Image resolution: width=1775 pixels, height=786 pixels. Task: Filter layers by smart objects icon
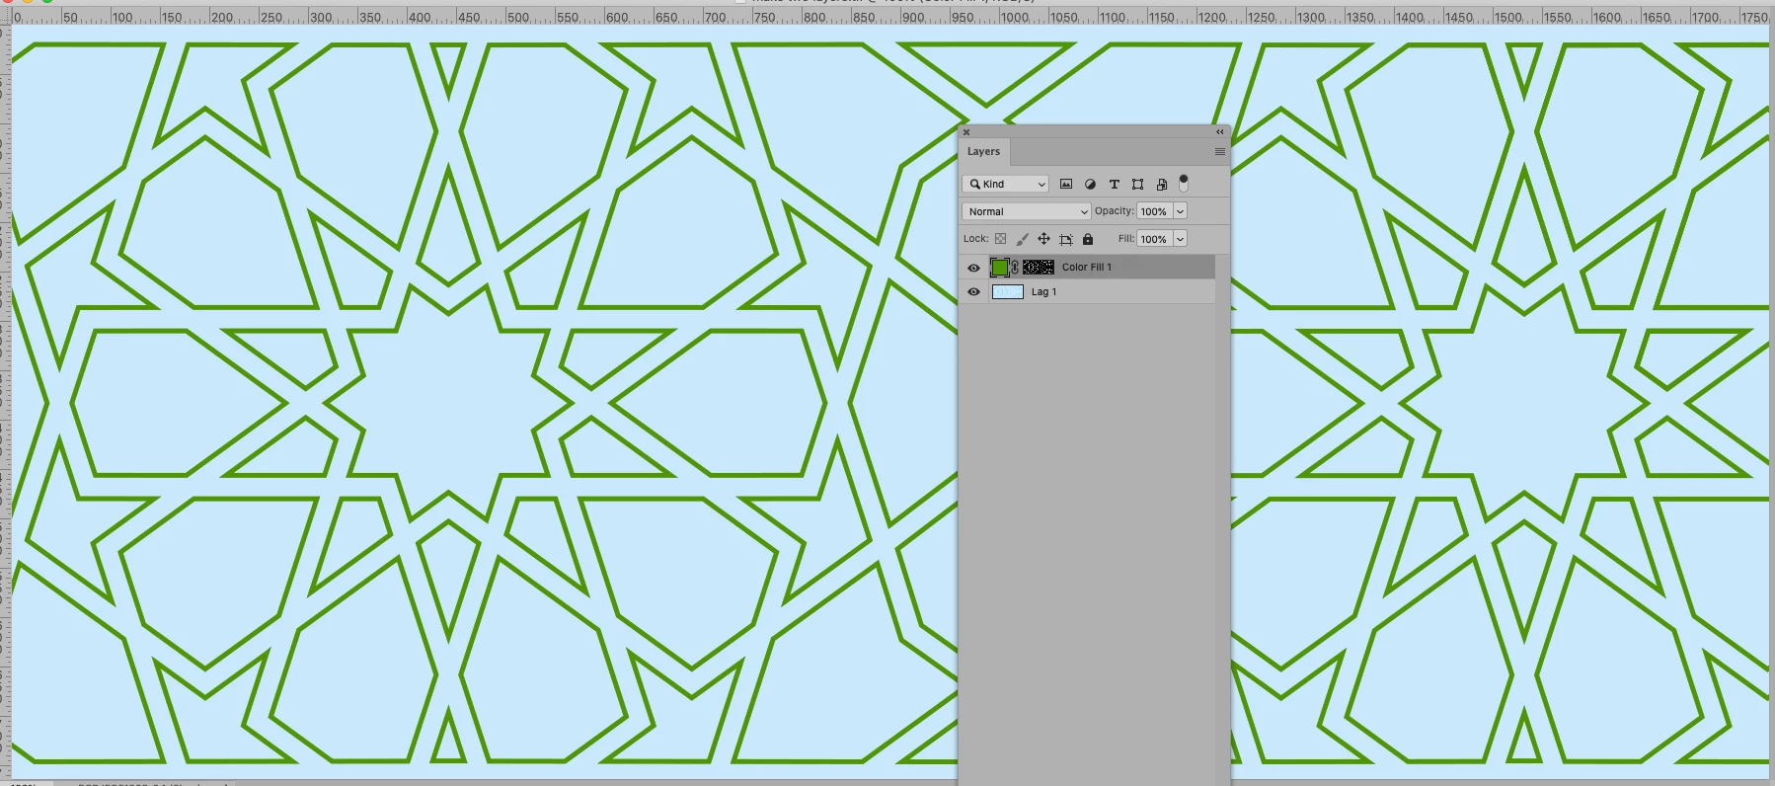(1162, 184)
